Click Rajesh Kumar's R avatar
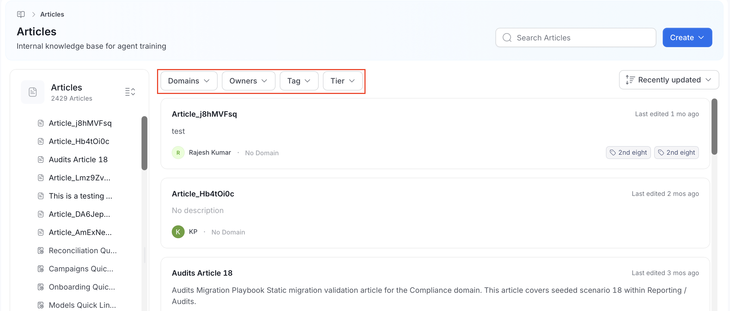This screenshot has width=730, height=311. coord(178,153)
